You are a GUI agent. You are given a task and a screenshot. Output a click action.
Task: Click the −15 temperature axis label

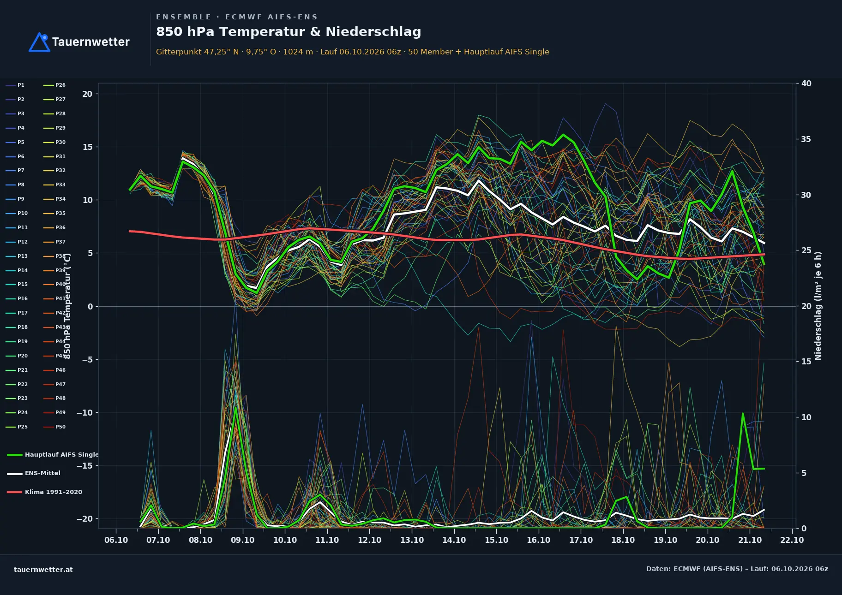pos(84,466)
